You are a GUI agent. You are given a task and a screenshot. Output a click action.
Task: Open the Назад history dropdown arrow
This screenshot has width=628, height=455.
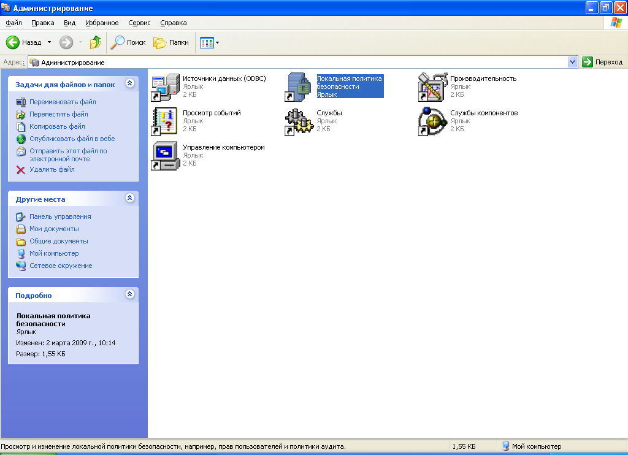(x=50, y=42)
